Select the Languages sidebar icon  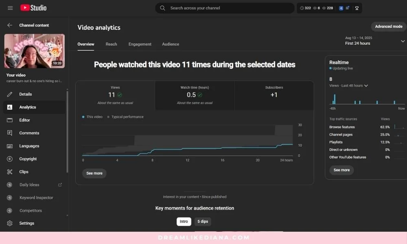[x=9, y=146]
